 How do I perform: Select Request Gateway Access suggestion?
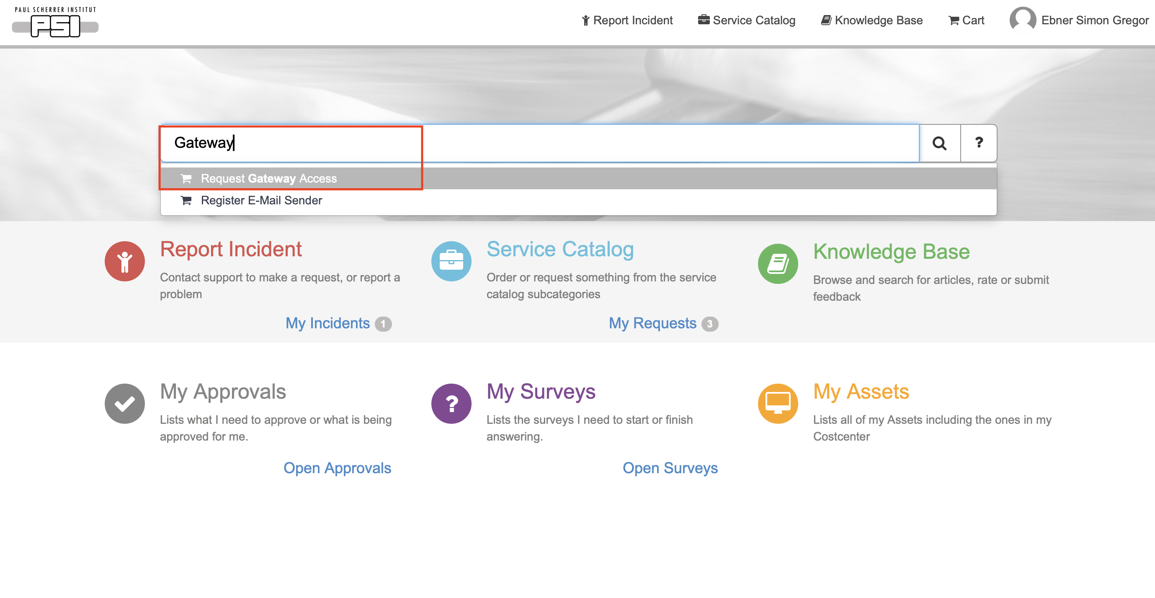point(578,178)
